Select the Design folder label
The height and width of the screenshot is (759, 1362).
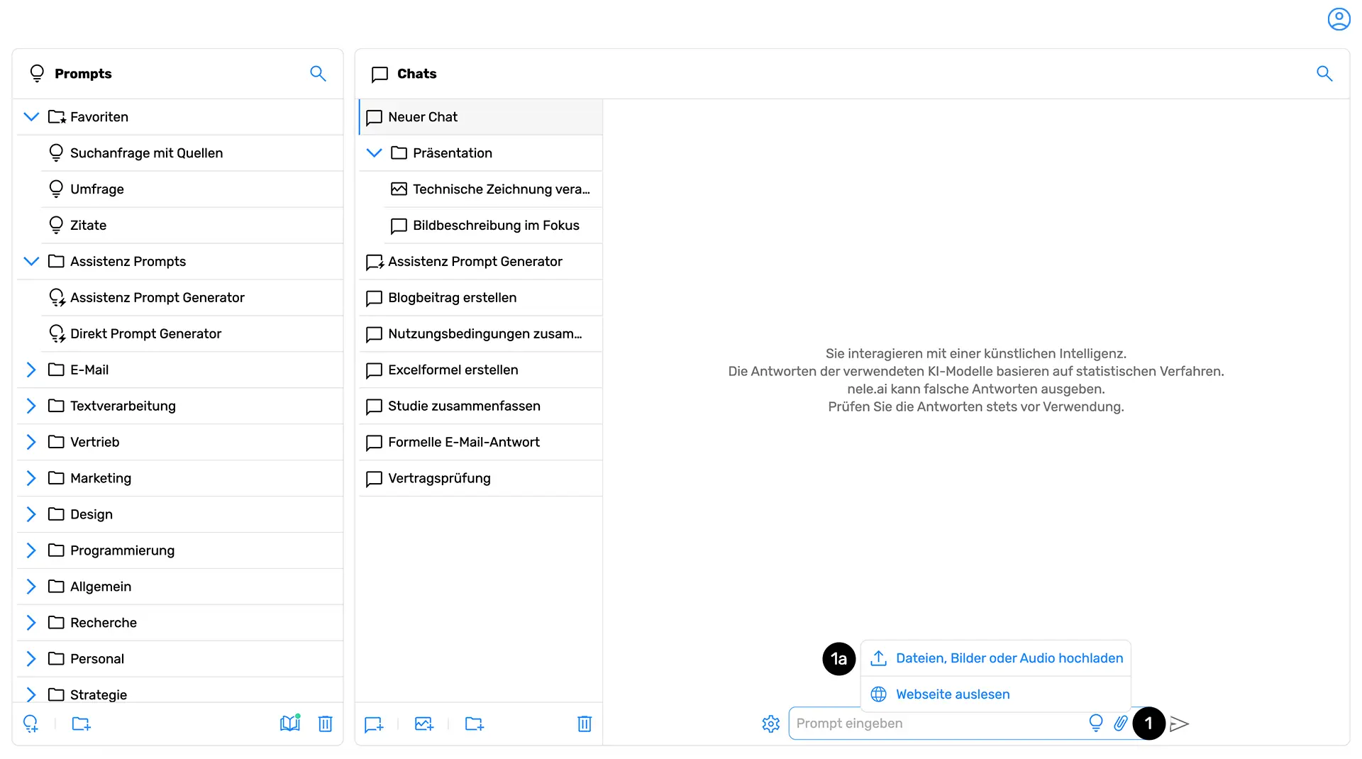click(92, 515)
